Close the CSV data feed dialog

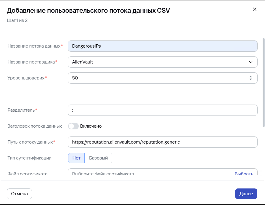click(255, 9)
